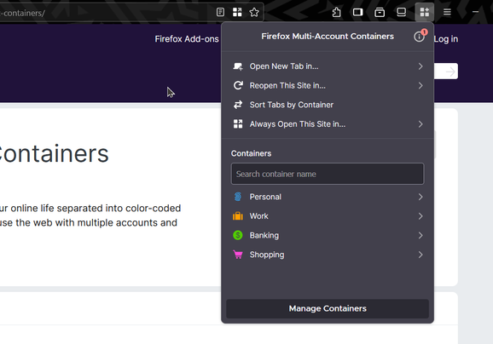Click the Personal container fingerprint icon
493x344 pixels.
(238, 197)
